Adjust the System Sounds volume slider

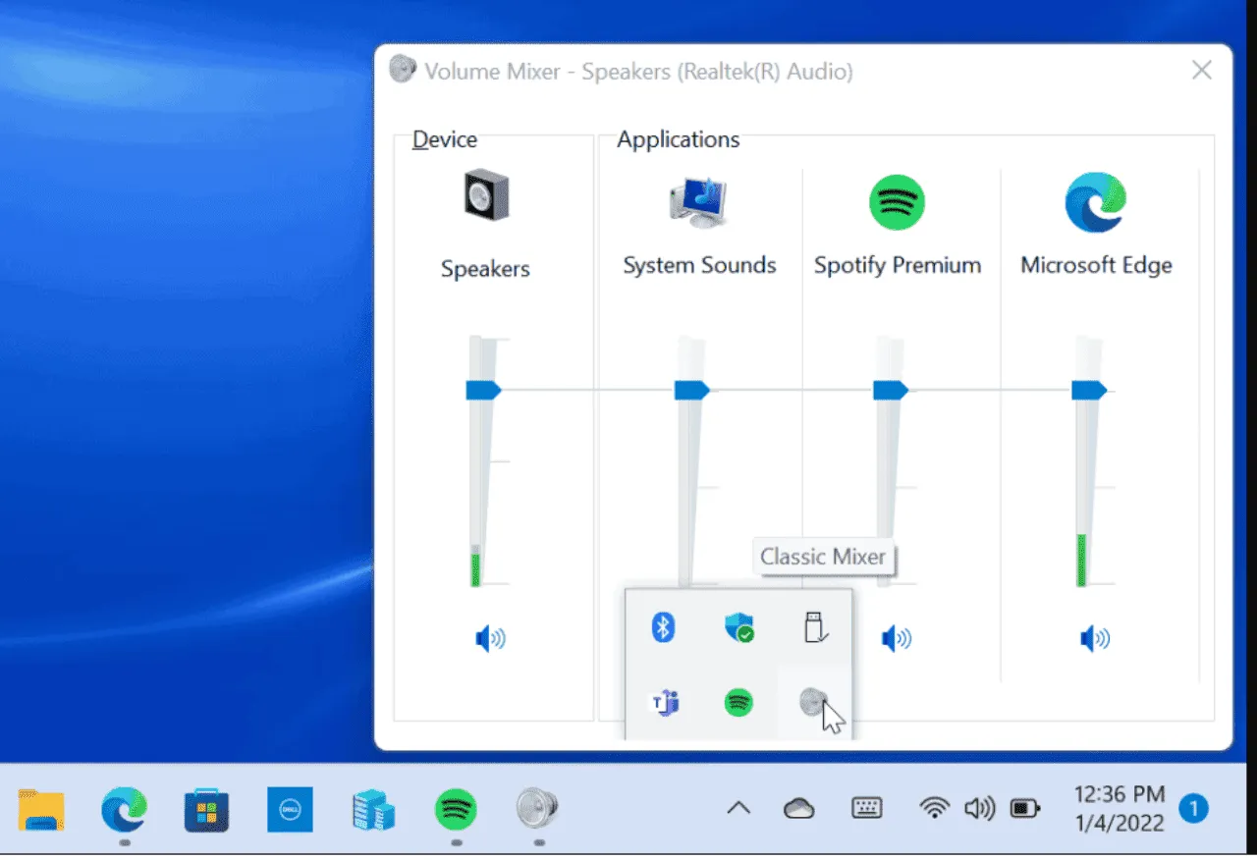[x=690, y=389]
